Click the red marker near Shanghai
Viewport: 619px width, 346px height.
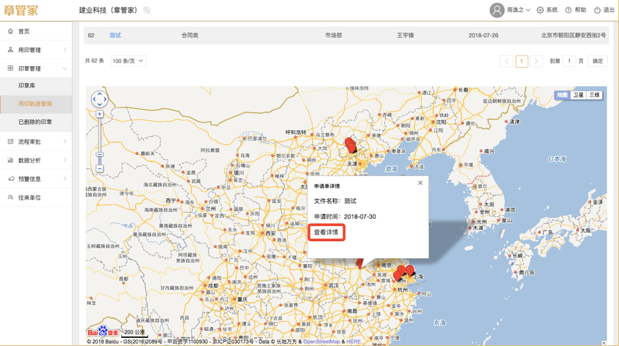coord(409,271)
